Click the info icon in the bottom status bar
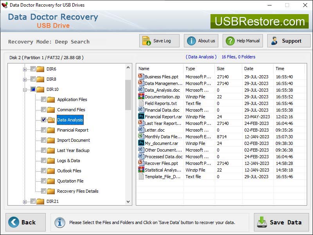Screen dimensions: 313x235 59,222
